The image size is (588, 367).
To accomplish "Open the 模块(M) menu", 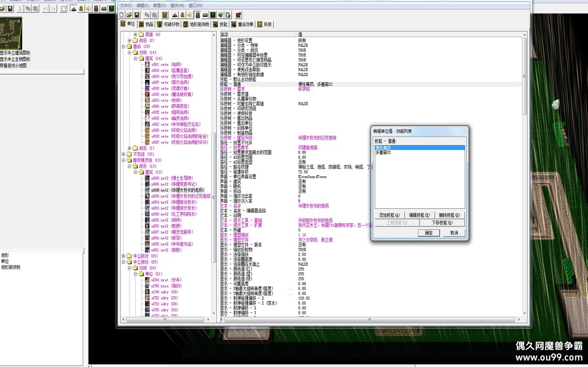I will [x=177, y=6].
